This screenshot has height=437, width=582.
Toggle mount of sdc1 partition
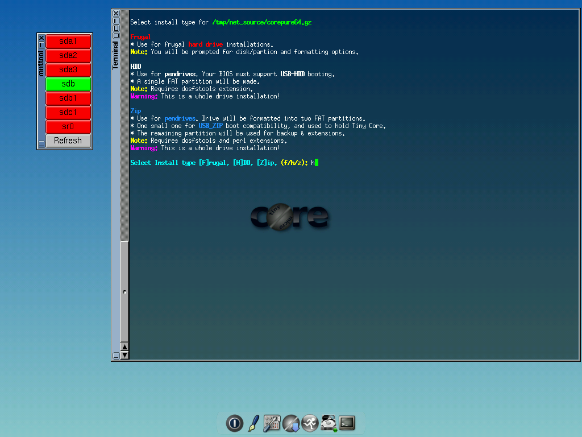tap(68, 112)
